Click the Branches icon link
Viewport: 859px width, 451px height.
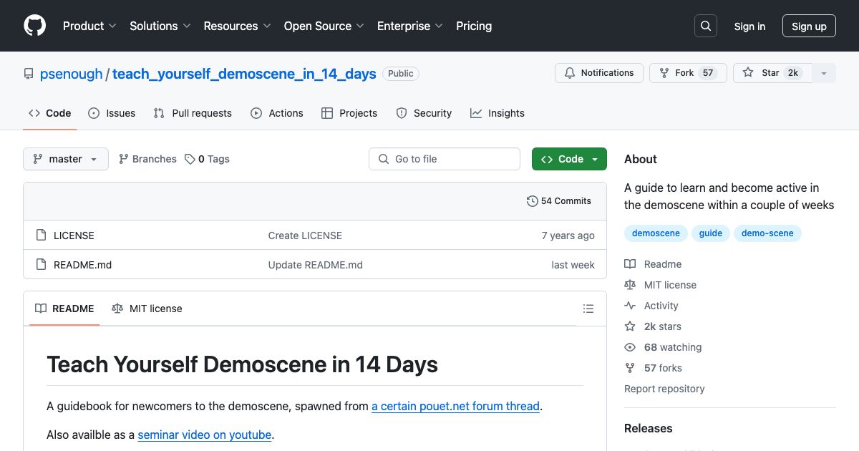click(x=124, y=159)
